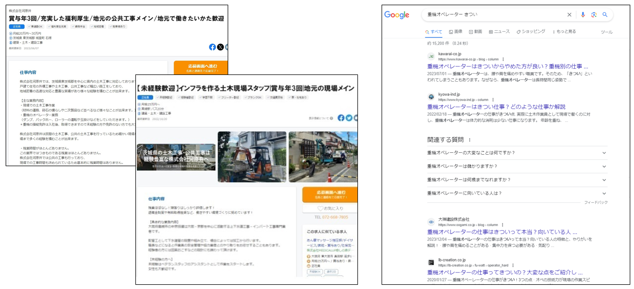Open Google Lens image search
Screen dimensions: 634x289
pyautogui.click(x=594, y=15)
